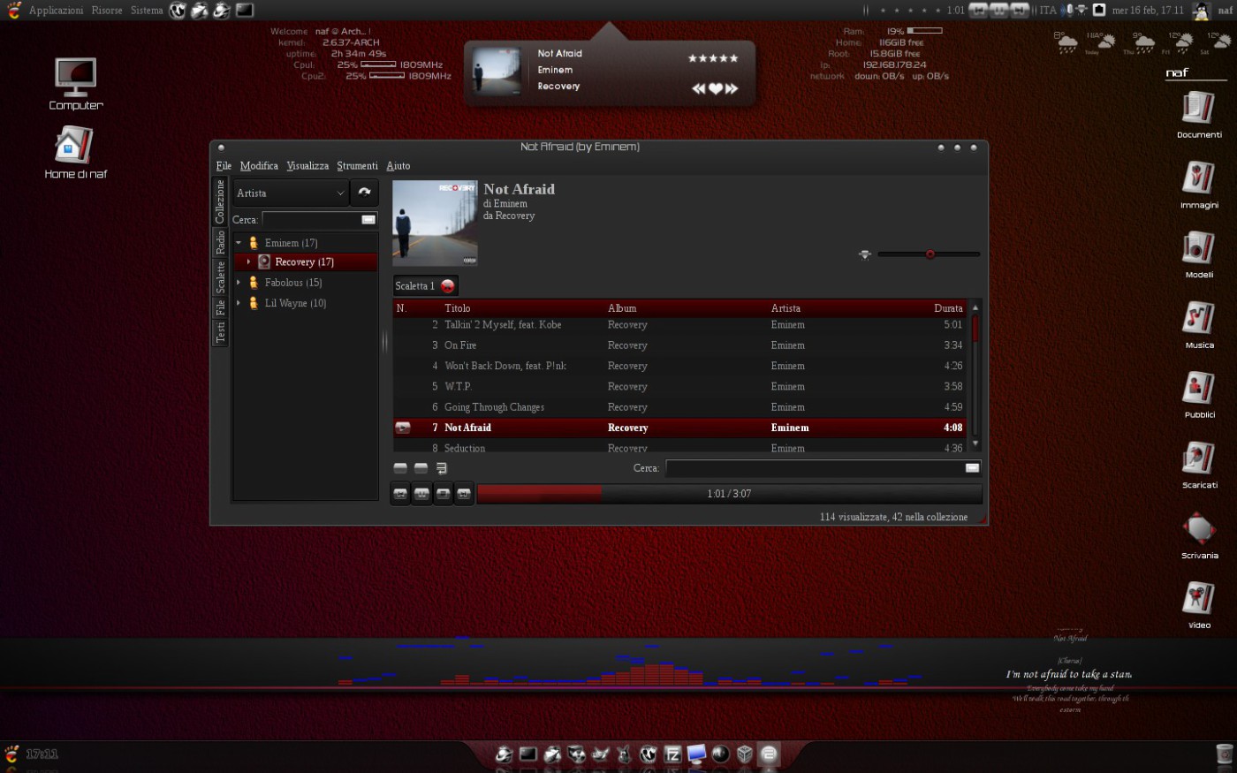This screenshot has height=773, width=1237.
Task: Click the terminal launcher in the top panel
Action: [x=244, y=11]
